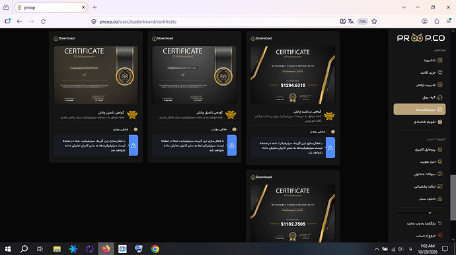Click the taskbar clock showing 1:02 AM
Viewport: 456px width, 255px height.
[x=428, y=249]
